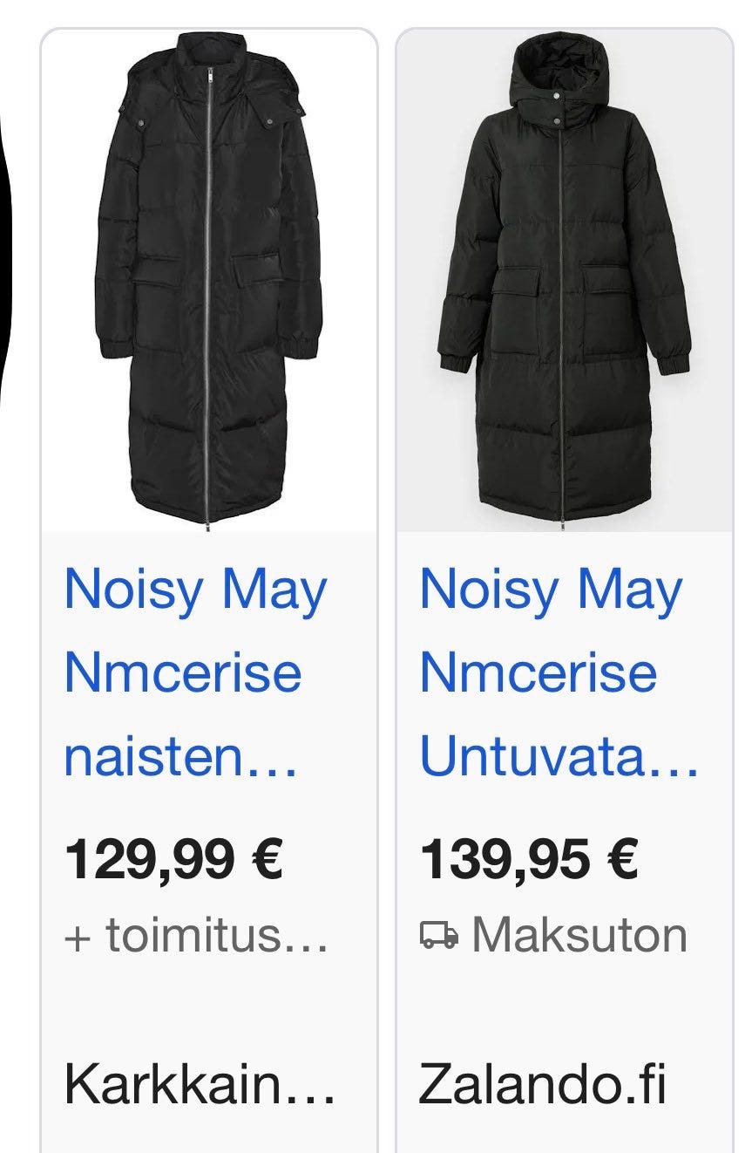Open the "naisten…" truncated title text
This screenshot has width=745, height=1153.
[x=181, y=757]
